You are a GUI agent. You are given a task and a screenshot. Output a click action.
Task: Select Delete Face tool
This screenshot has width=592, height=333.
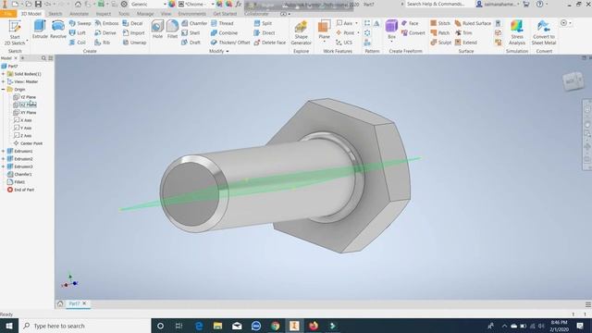[270, 43]
